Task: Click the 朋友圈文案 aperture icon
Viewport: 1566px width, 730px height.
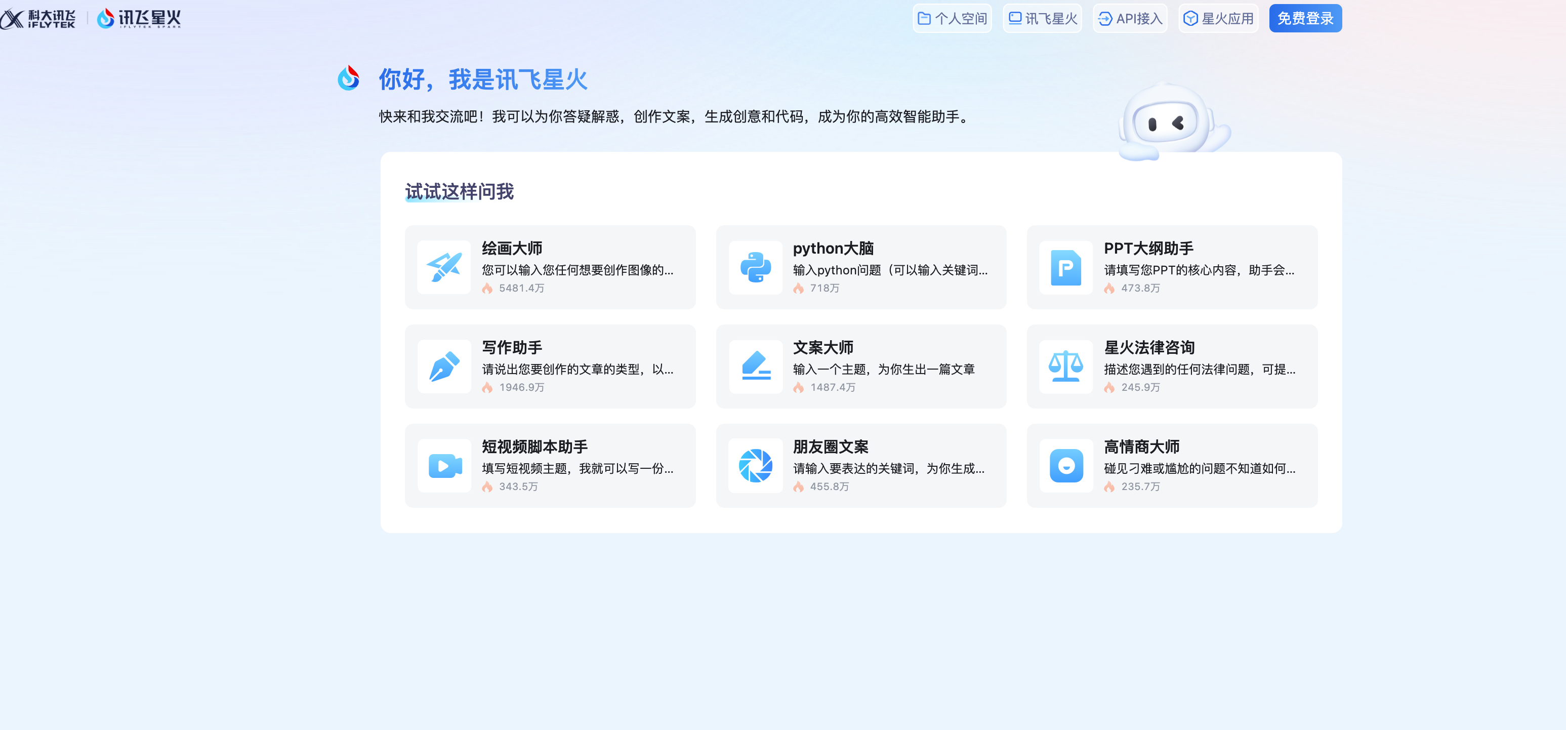Action: pyautogui.click(x=755, y=466)
